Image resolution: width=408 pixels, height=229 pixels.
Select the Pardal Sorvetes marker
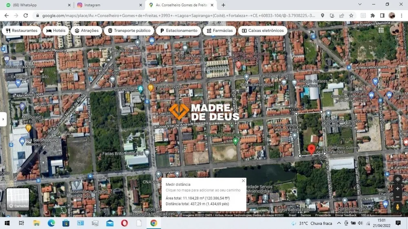point(151,88)
